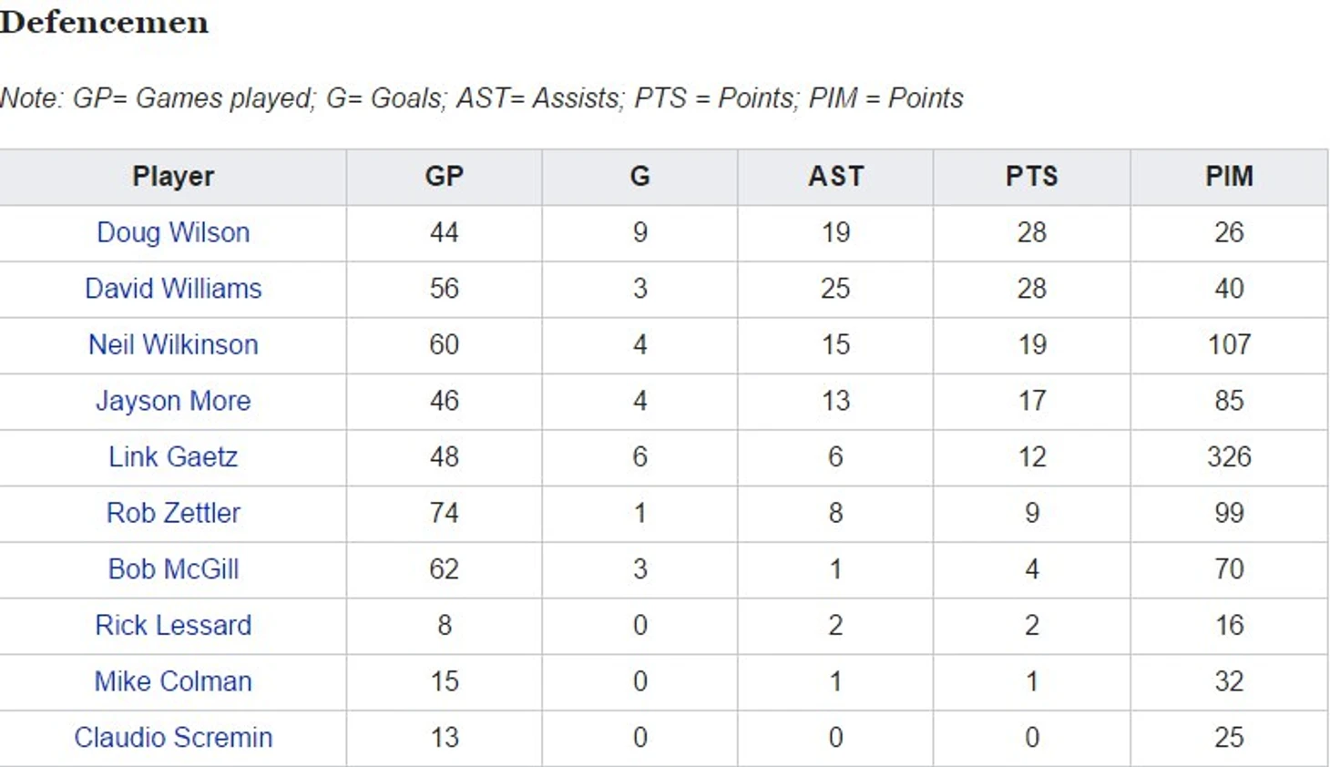1330x767 pixels.
Task: Open the Doug Wilson player link
Action: click(x=173, y=232)
